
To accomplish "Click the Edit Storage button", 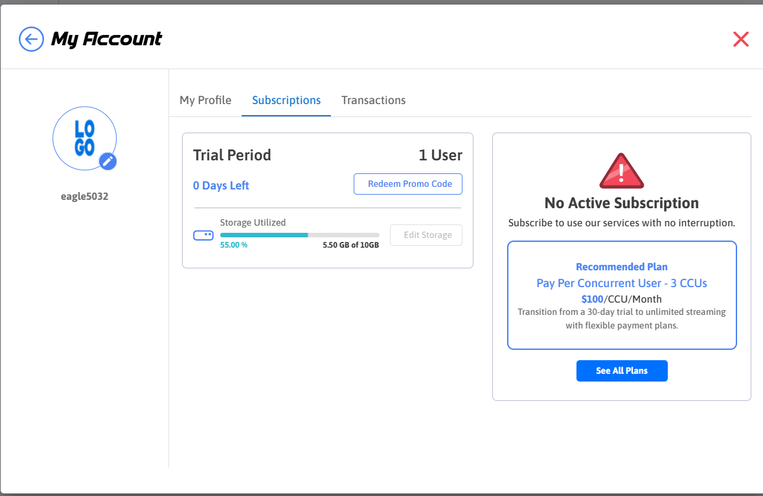I will click(x=426, y=235).
